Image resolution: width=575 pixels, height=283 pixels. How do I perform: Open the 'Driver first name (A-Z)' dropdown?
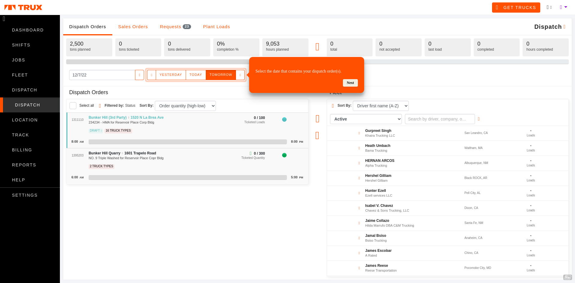[x=381, y=106]
